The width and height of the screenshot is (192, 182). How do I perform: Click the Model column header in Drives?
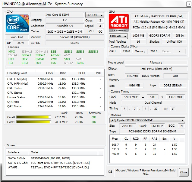point(63,152)
